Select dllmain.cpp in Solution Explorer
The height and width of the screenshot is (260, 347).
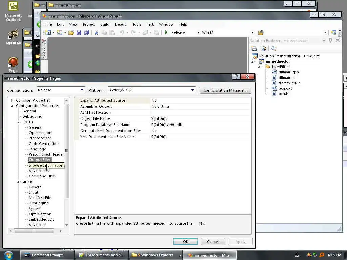coord(289,72)
